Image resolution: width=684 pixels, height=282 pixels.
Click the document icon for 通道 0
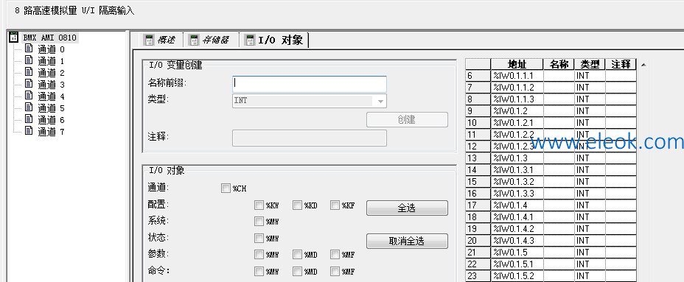coord(29,49)
